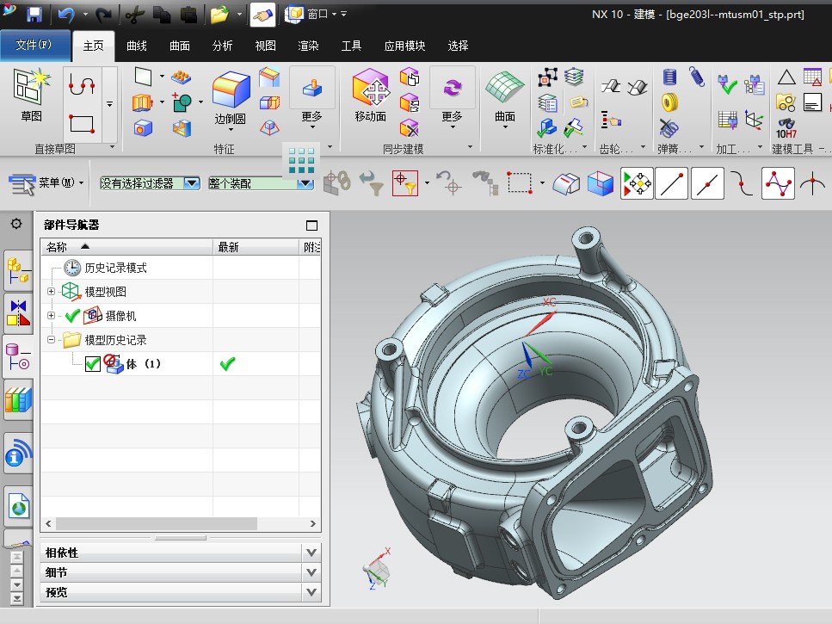832x624 pixels.
Task: Click the 菜单(M) menu button
Action: [x=48, y=183]
